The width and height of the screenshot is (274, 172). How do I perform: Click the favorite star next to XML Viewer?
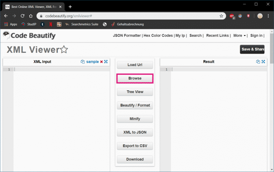64,50
